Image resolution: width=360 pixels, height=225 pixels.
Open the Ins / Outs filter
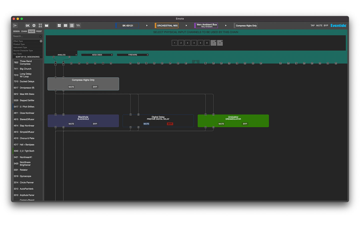(x=27, y=54)
